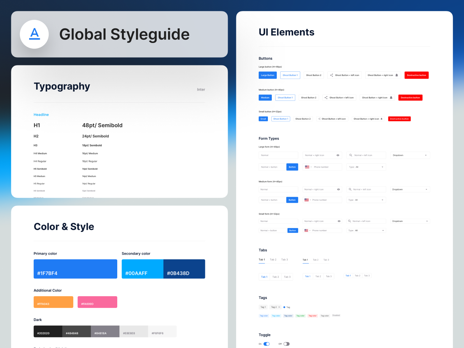Select Tab 2 in the Tabs section

tap(273, 259)
